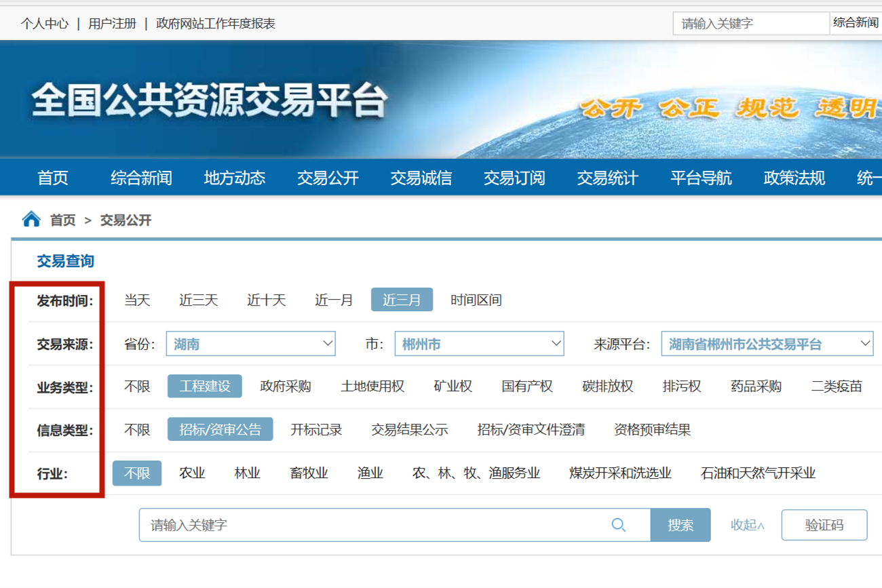Click 交易公开 breadcrumb text

pyautogui.click(x=126, y=220)
